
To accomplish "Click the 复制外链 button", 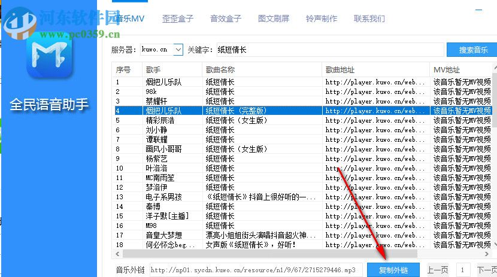I will 393,270.
